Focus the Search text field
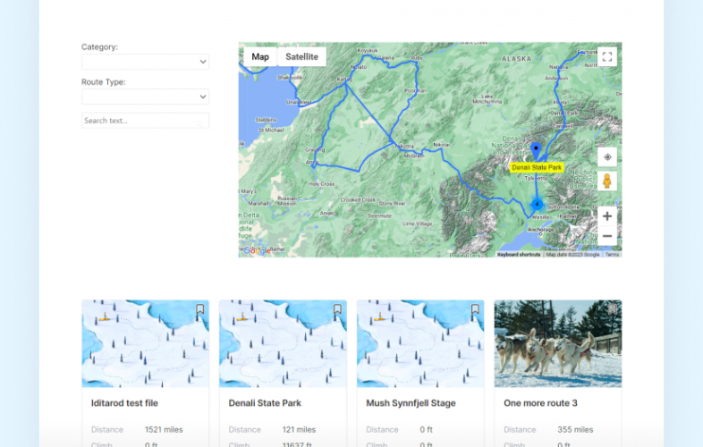Screen dimensions: 703x447 (x=145, y=121)
